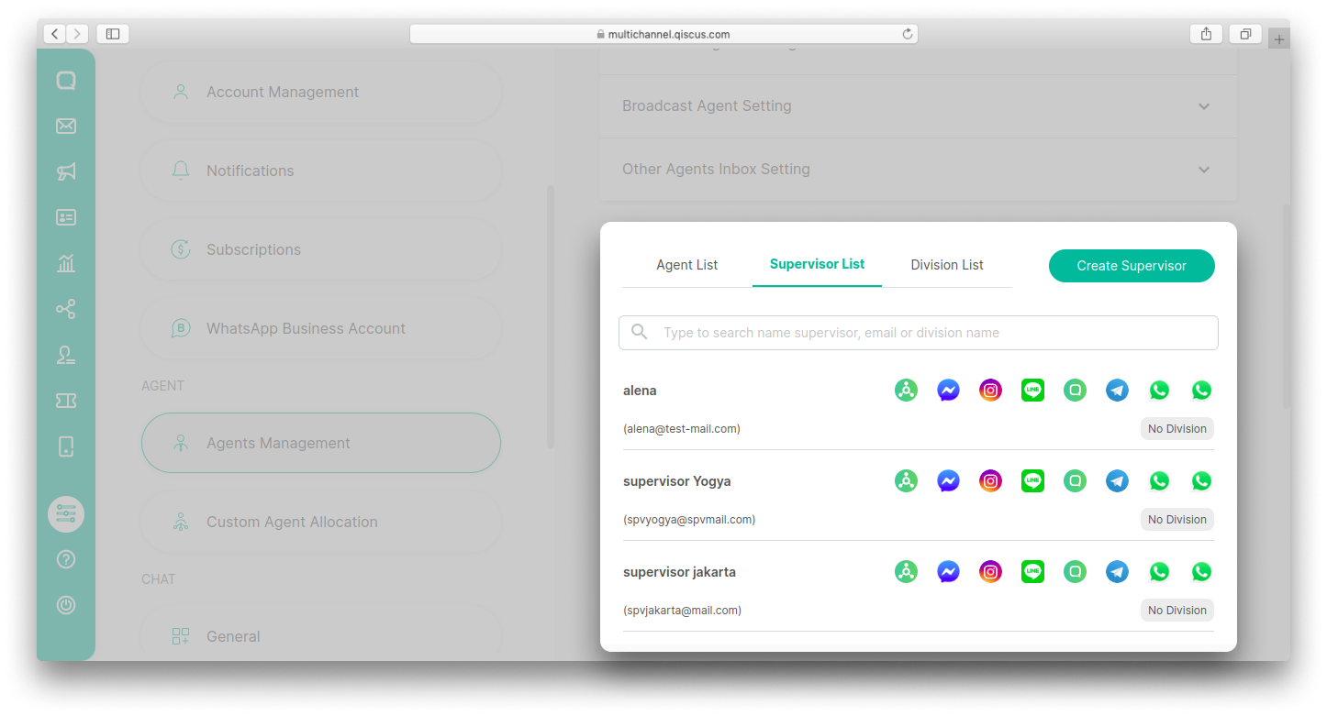Screen dimensions: 1327x716
Task: Click the Create Supervisor button
Action: coord(1132,266)
